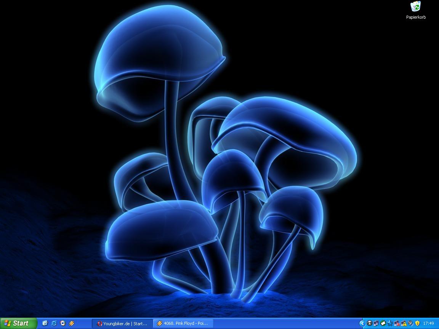Launch Internet Explorer from quick launch
439x329 pixels.
pyautogui.click(x=54, y=323)
